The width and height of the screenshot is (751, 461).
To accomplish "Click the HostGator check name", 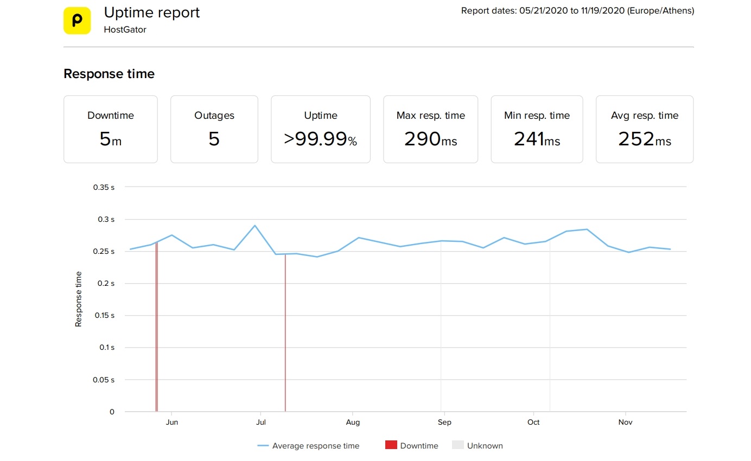I will click(125, 30).
